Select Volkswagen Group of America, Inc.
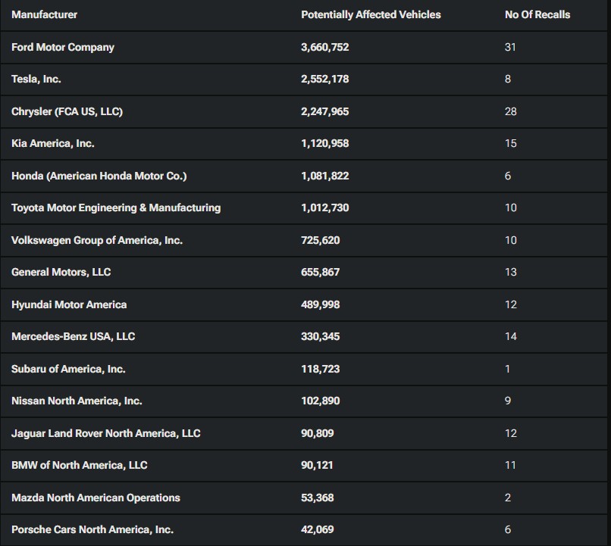611x546 pixels. [97, 240]
